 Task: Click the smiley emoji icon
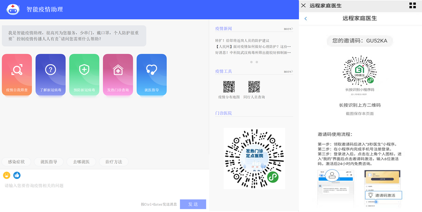click(7, 175)
